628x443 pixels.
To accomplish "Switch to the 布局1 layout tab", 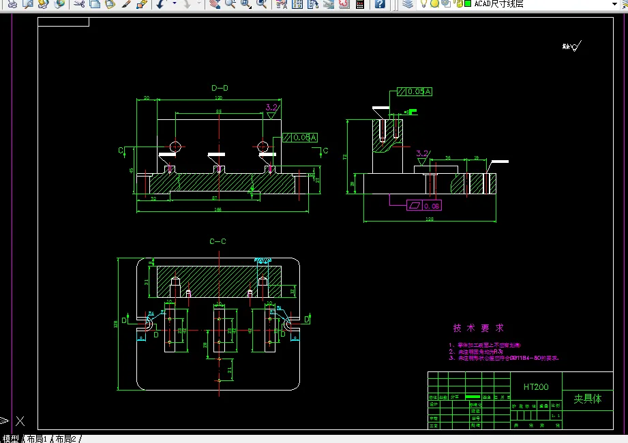I will click(36, 439).
